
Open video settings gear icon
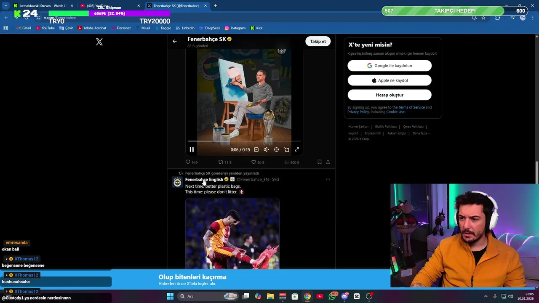277,149
